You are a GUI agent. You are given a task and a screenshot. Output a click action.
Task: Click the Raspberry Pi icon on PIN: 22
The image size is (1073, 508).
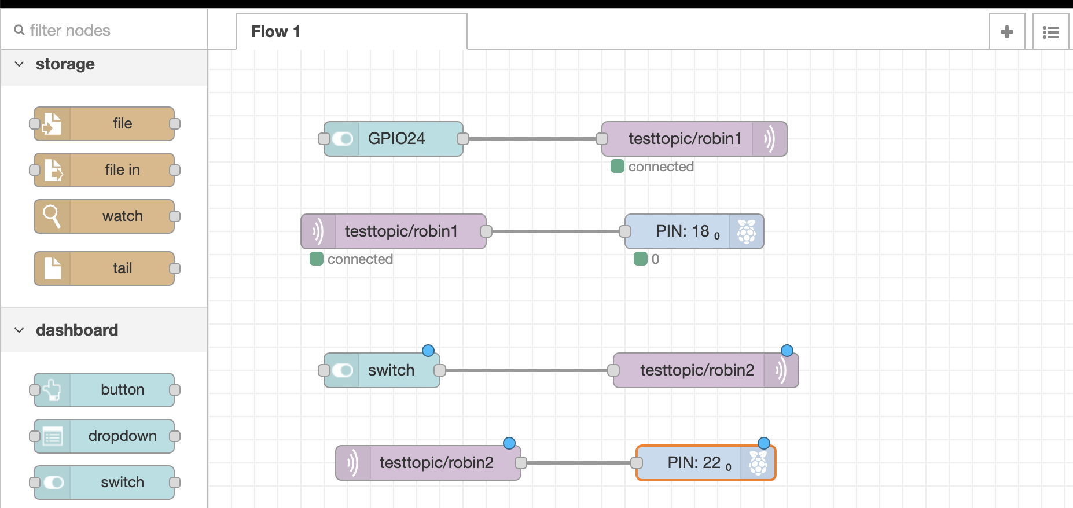[x=758, y=463]
